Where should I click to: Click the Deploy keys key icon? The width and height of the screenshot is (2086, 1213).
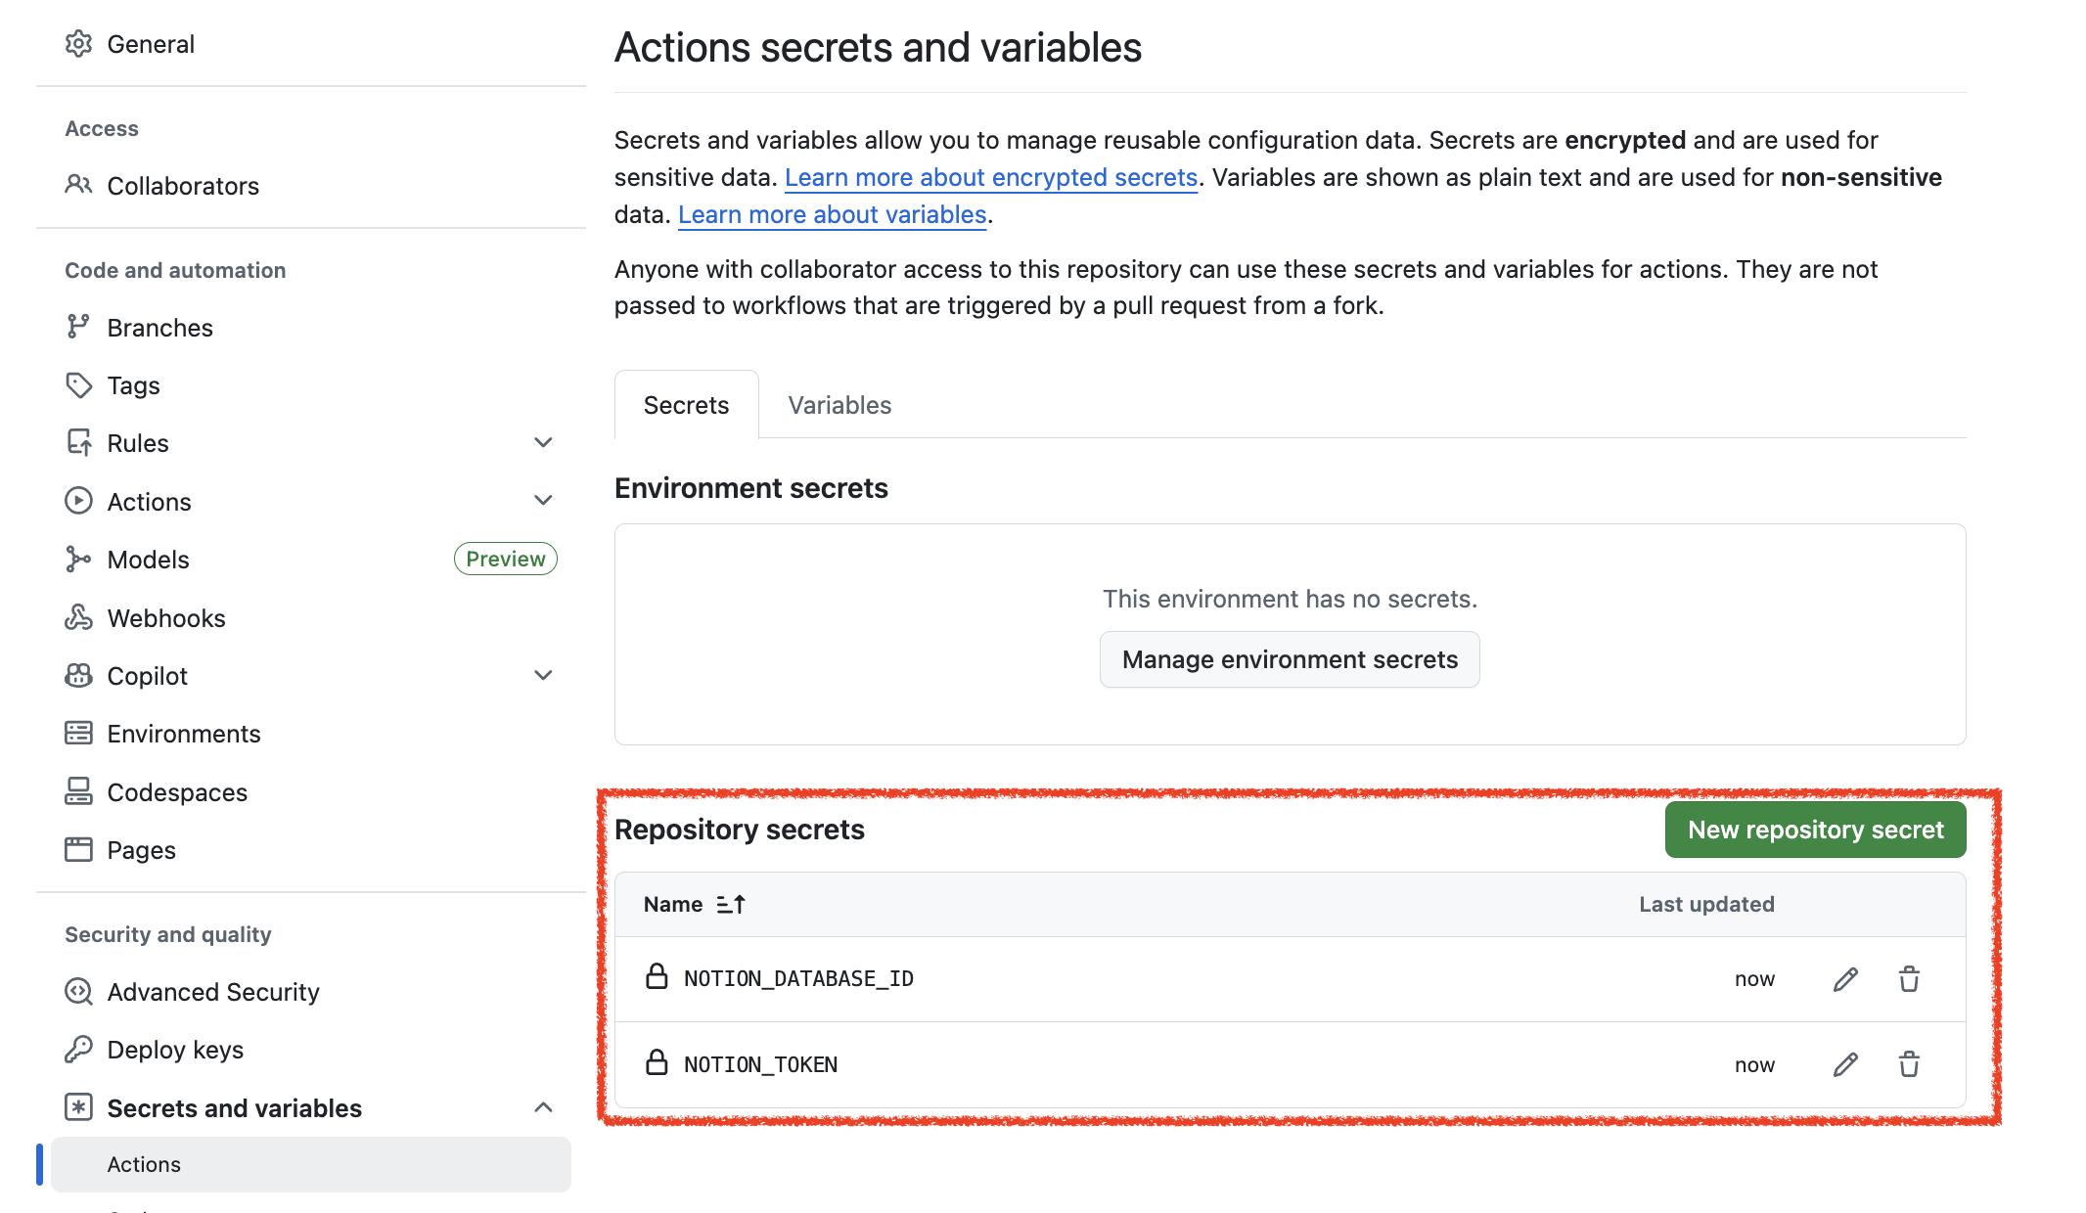78,1049
